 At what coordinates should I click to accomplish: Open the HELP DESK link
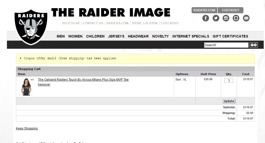pyautogui.click(x=71, y=23)
